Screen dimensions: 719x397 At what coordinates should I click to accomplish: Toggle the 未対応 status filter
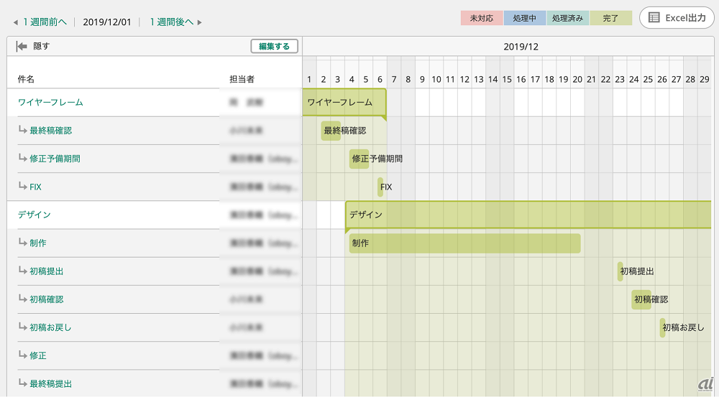tap(482, 18)
